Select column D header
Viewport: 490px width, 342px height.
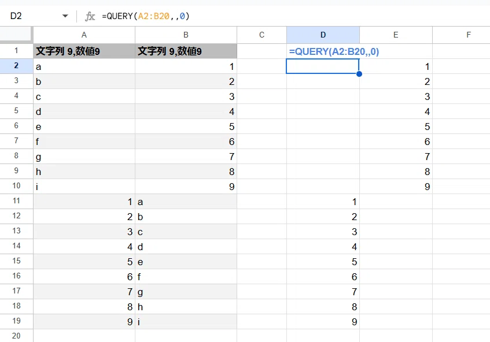[x=323, y=35]
